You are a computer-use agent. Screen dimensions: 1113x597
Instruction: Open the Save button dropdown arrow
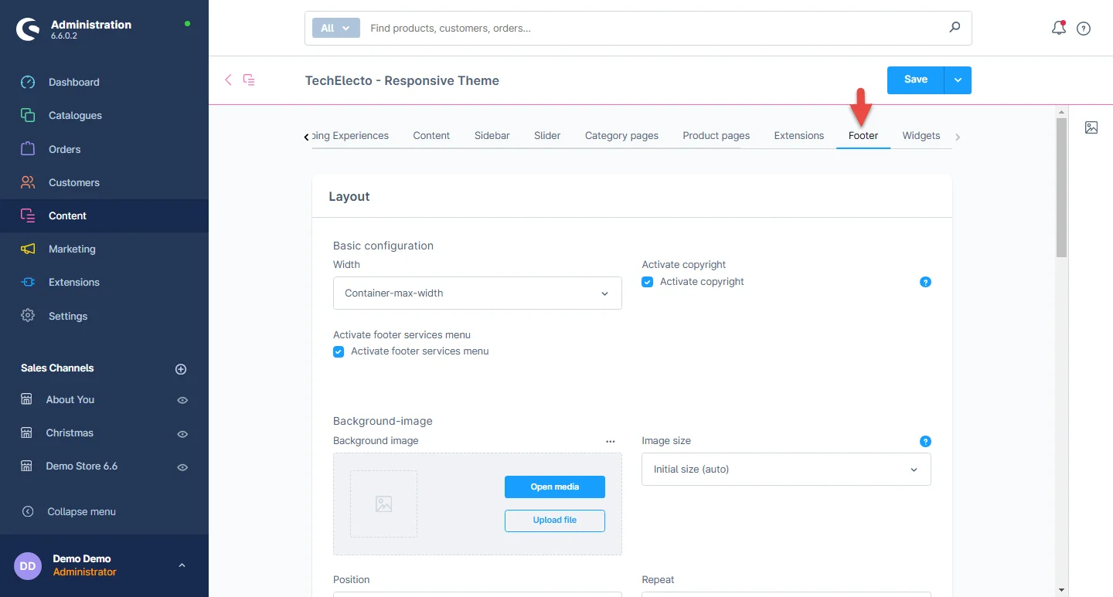click(958, 80)
